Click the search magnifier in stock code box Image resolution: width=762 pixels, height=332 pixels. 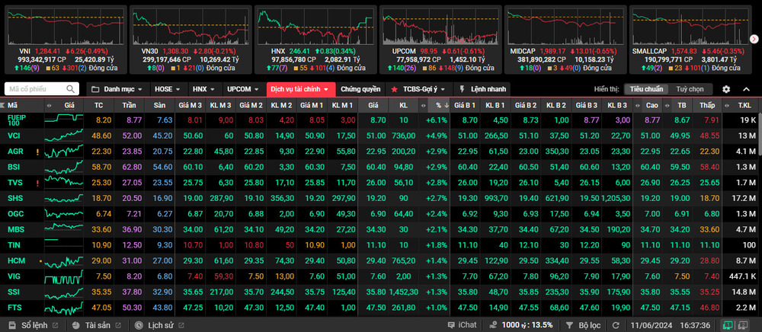71,89
